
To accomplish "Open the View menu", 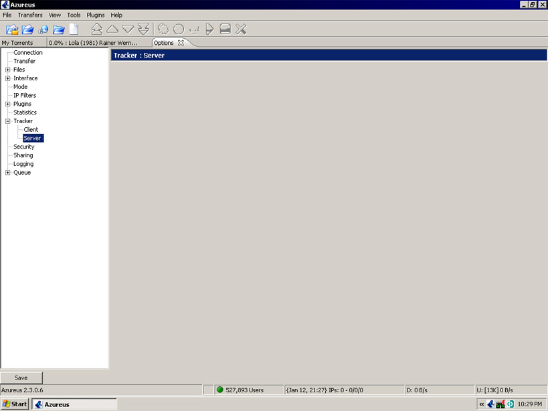I will [x=54, y=15].
